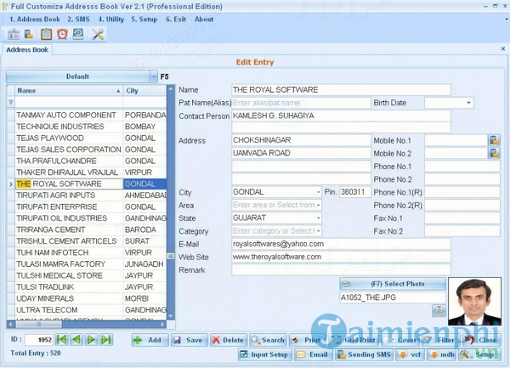Click the Mobile No.1 SMS icon button

(x=494, y=140)
